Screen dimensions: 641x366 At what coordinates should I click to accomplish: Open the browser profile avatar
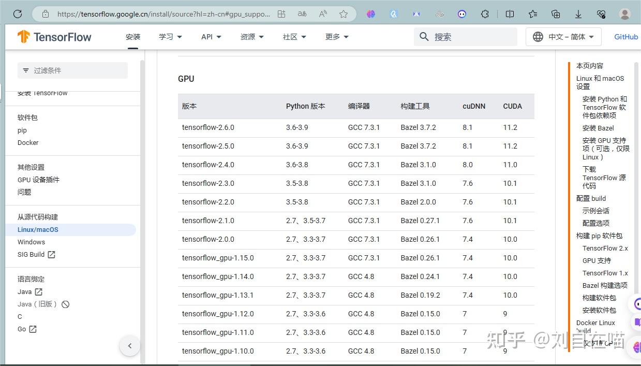coord(624,14)
